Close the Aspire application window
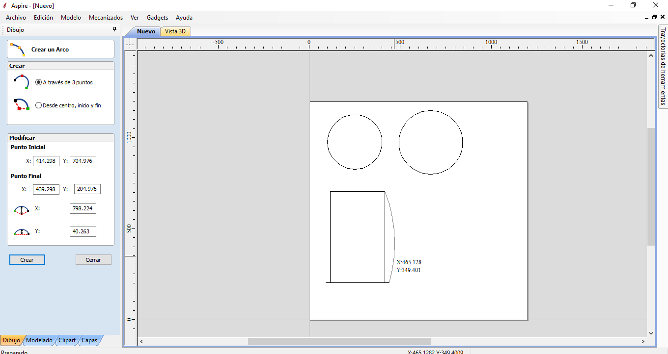The image size is (668, 354). (656, 5)
